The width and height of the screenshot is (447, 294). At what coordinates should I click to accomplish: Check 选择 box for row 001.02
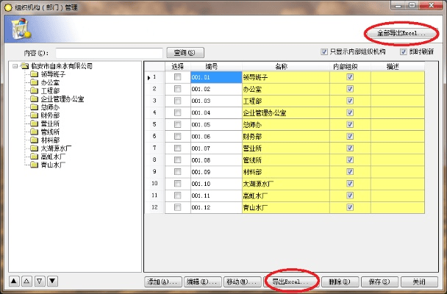point(177,89)
